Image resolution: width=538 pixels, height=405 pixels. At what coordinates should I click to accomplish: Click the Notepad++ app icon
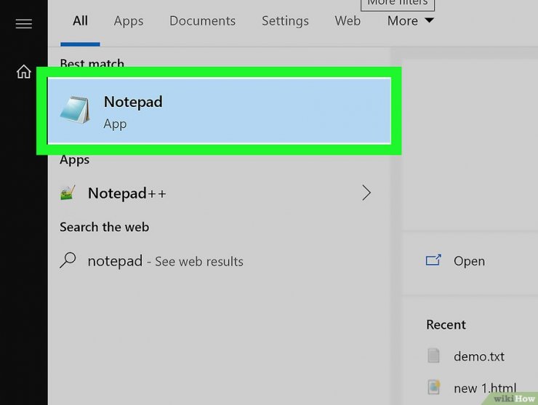68,193
